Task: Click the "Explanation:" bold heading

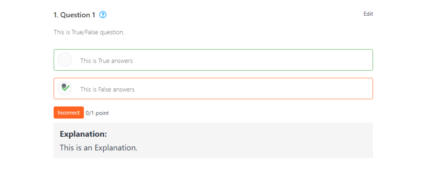Action: [x=83, y=134]
